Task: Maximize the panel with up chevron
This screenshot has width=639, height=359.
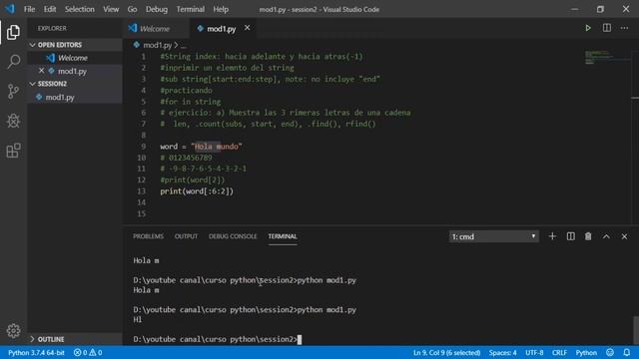Action: [606, 236]
